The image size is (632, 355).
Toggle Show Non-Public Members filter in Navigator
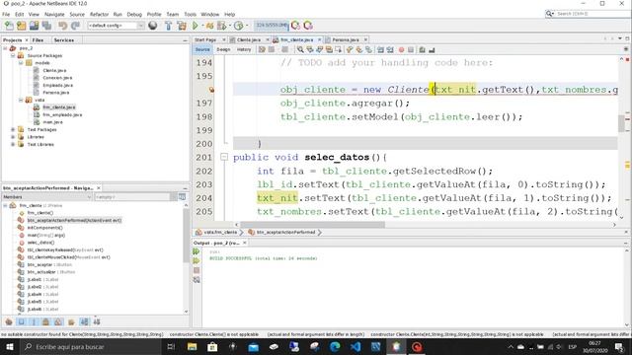click(46, 322)
